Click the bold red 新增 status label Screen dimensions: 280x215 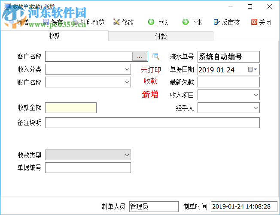pyautogui.click(x=150, y=94)
